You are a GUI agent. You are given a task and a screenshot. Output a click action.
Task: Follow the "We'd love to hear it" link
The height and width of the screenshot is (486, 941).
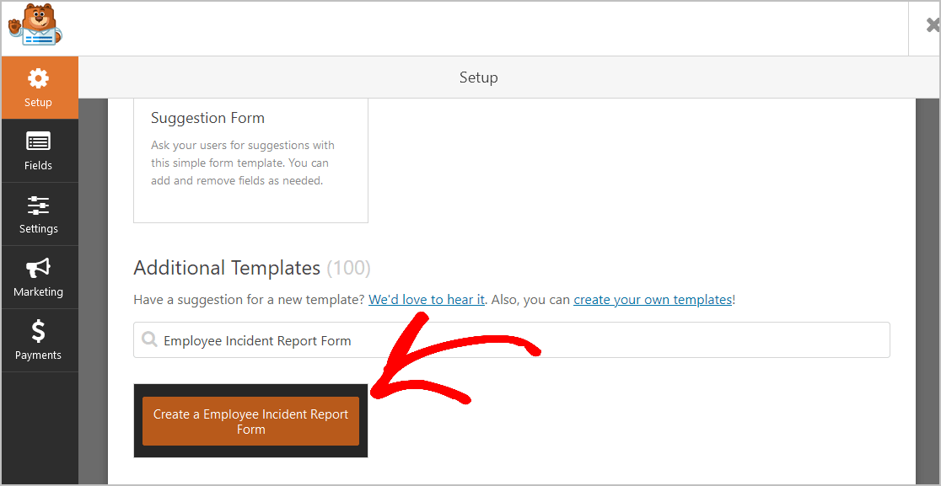426,300
